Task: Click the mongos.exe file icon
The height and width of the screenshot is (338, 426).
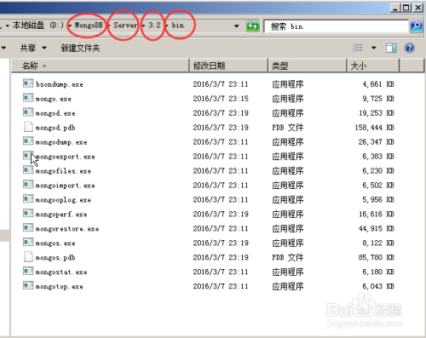Action: pos(28,243)
